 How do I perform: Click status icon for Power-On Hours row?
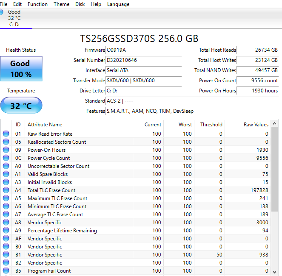tap(6, 150)
